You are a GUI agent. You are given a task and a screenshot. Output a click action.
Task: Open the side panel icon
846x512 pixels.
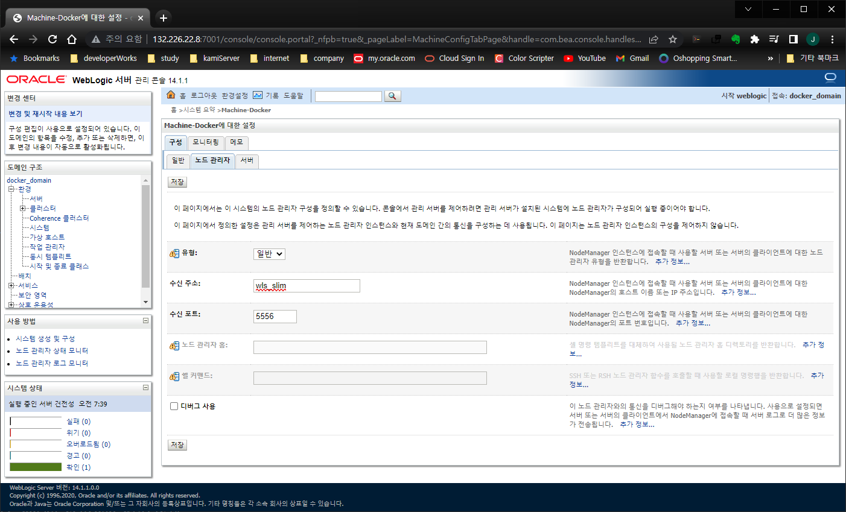click(794, 39)
